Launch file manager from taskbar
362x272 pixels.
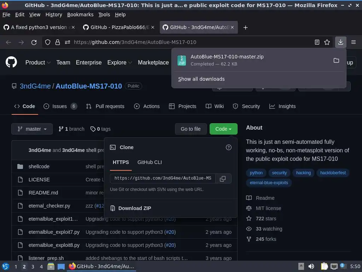pos(51,266)
